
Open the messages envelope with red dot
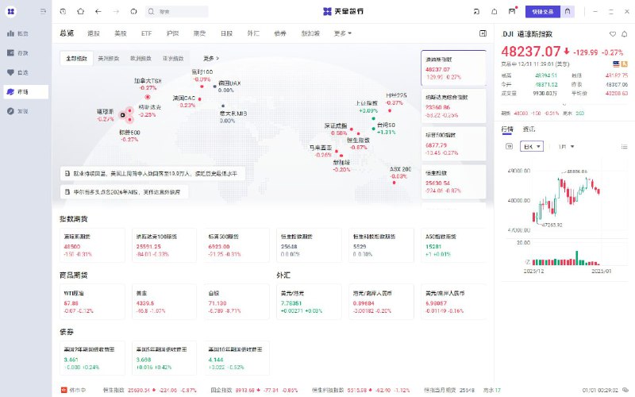click(512, 11)
